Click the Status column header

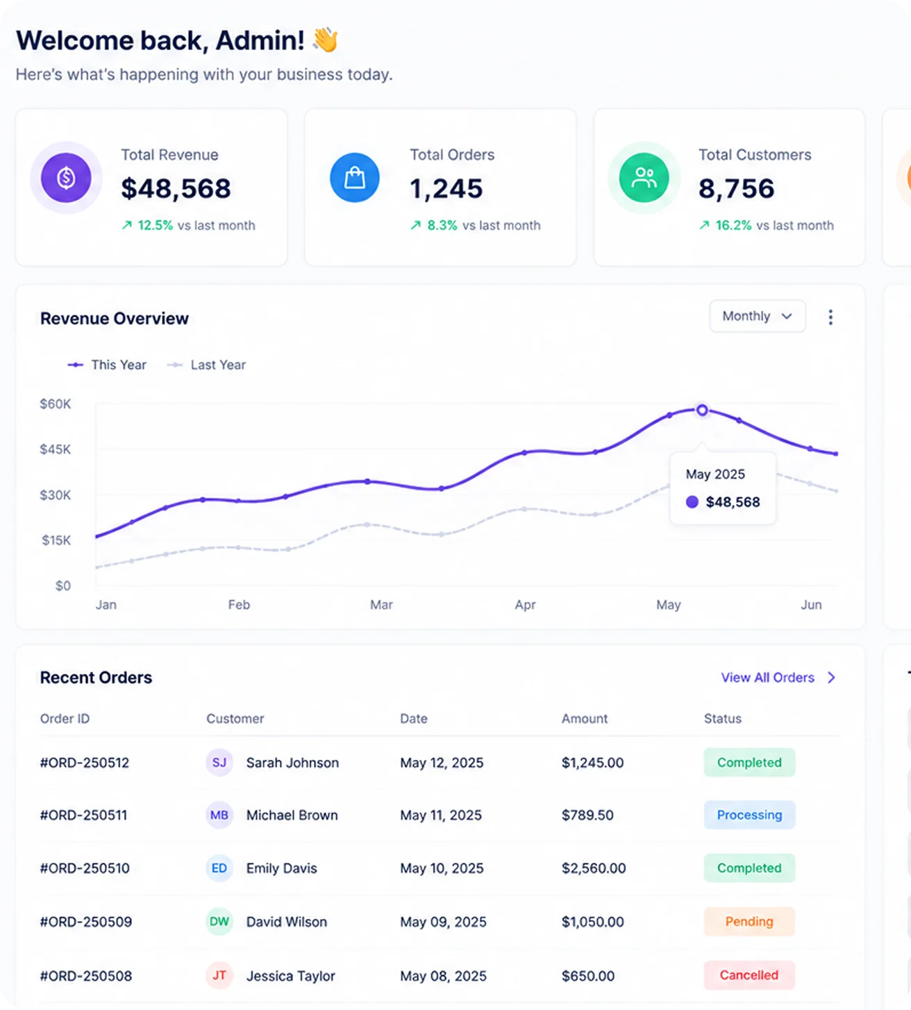[723, 719]
